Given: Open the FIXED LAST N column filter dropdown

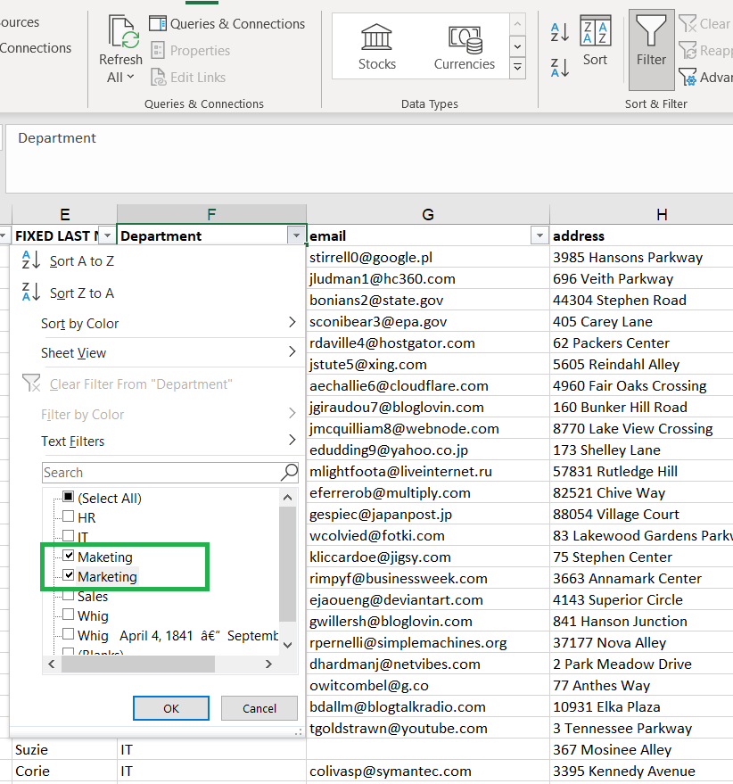Looking at the screenshot, I should click(106, 235).
